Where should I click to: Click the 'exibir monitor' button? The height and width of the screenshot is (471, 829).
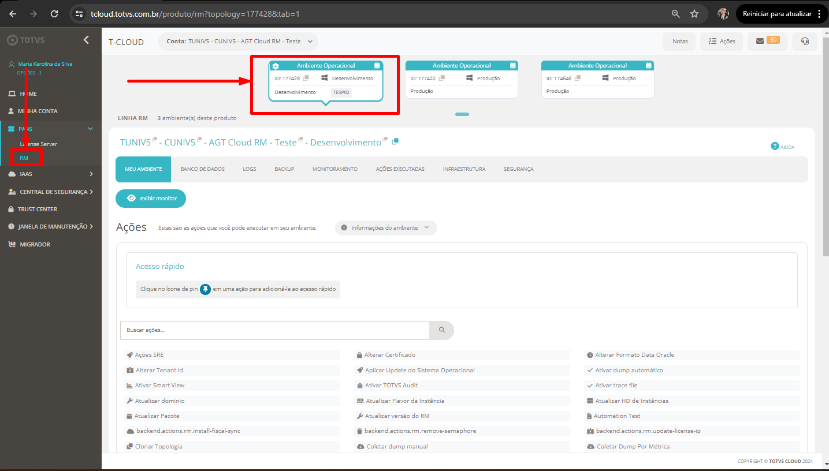click(151, 198)
